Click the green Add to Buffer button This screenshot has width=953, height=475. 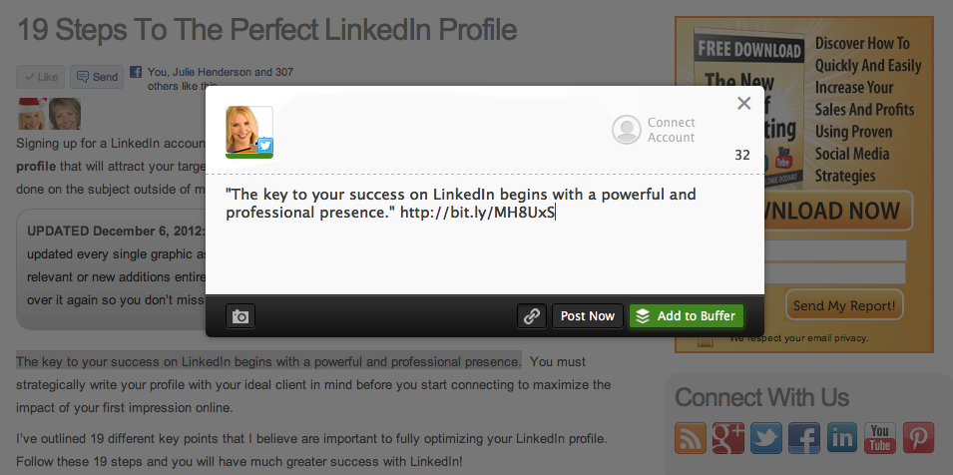tap(687, 316)
